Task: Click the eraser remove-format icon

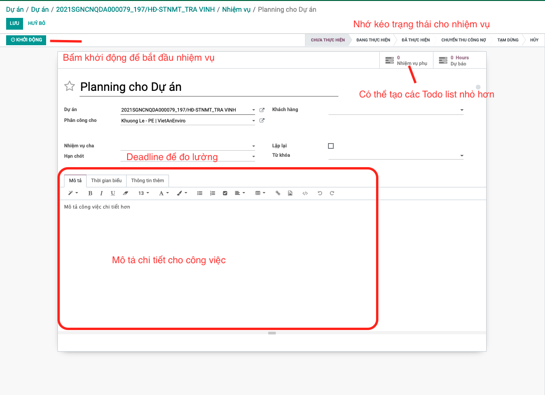Action: (x=126, y=193)
